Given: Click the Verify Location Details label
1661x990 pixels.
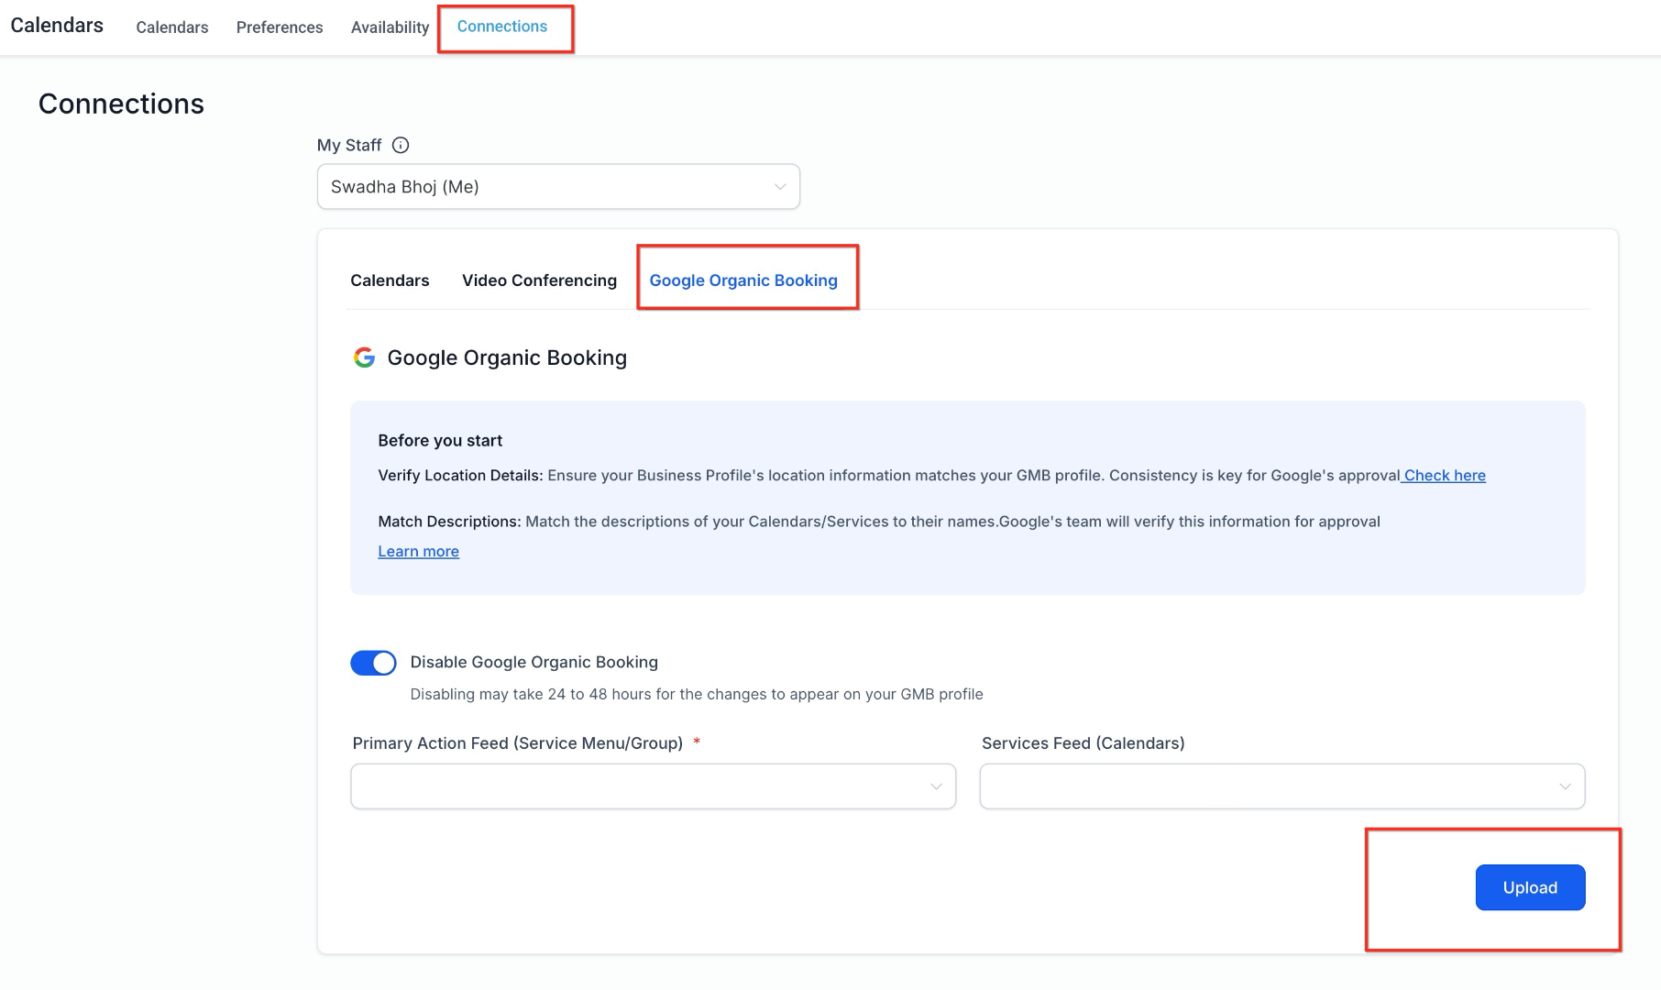Looking at the screenshot, I should pyautogui.click(x=460, y=475).
